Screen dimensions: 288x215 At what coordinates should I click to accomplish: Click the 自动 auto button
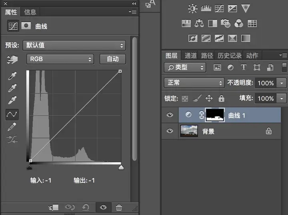(x=113, y=59)
